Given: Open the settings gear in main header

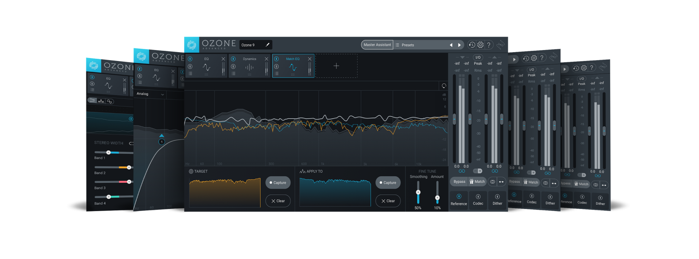Looking at the screenshot, I should tap(481, 45).
